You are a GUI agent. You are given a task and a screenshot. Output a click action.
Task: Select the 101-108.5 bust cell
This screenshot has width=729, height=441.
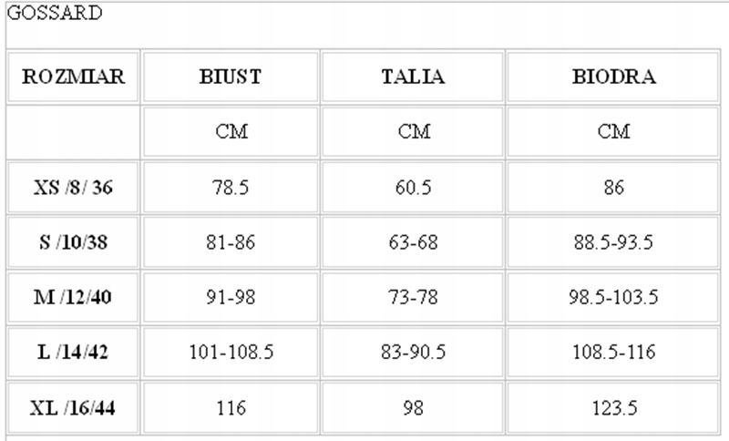pyautogui.click(x=231, y=352)
